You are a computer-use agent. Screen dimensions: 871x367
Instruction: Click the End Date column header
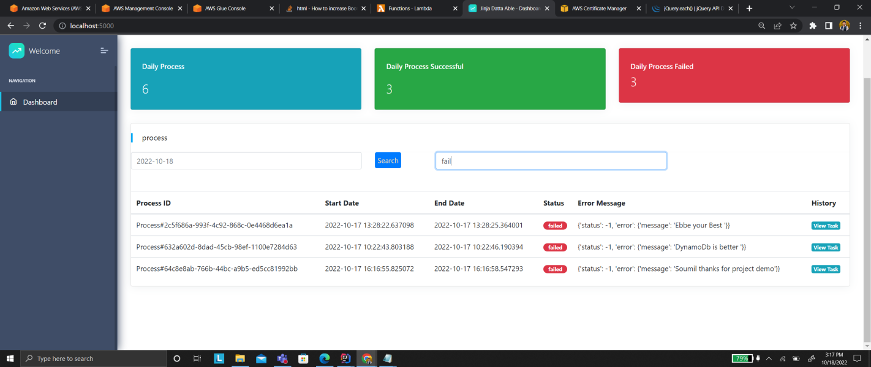(449, 203)
